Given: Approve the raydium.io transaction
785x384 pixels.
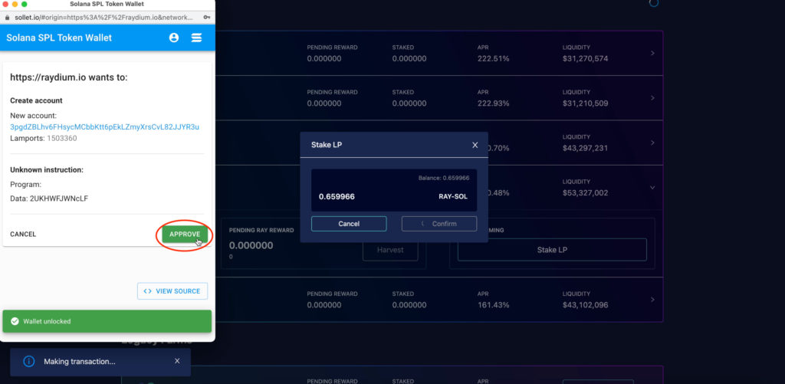Looking at the screenshot, I should pyautogui.click(x=185, y=235).
